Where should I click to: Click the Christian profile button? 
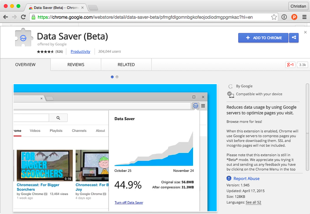tap(298, 6)
